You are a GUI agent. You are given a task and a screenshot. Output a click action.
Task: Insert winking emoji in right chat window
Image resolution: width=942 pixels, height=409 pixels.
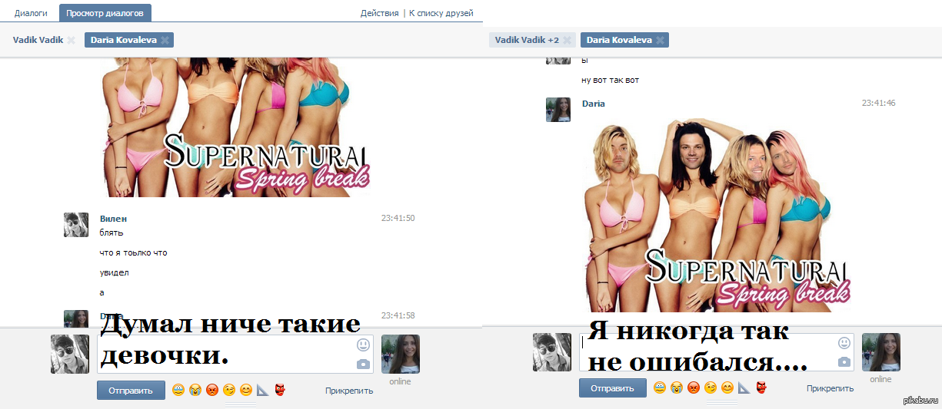coord(711,388)
